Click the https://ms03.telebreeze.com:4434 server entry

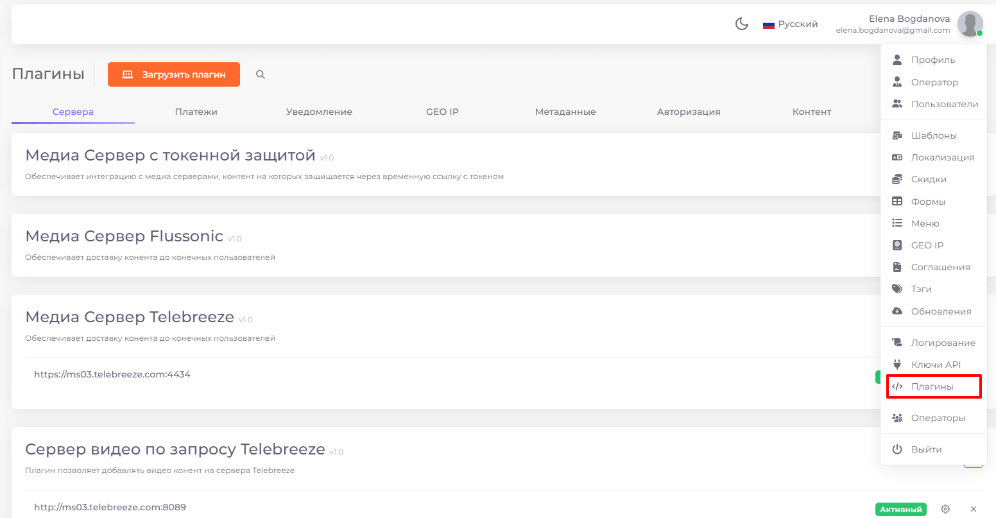point(112,374)
